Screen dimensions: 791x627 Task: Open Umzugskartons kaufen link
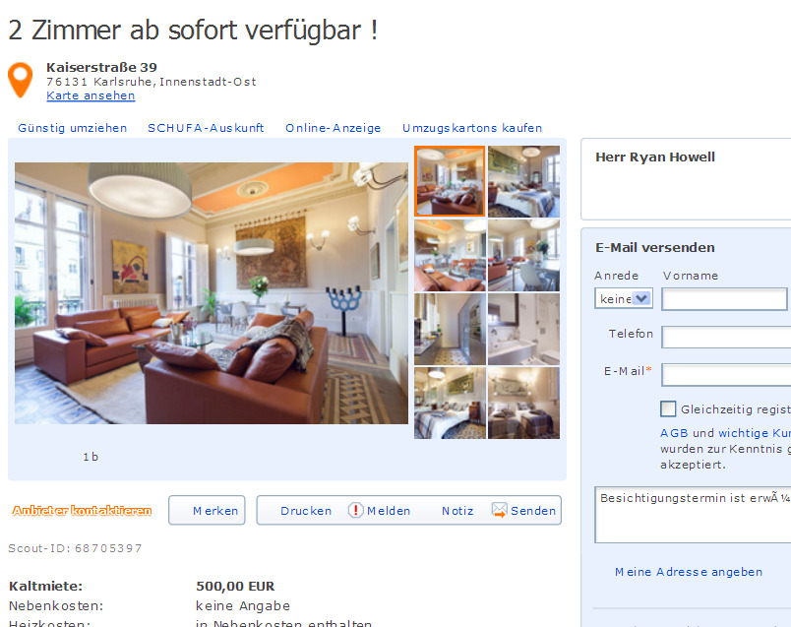coord(472,128)
